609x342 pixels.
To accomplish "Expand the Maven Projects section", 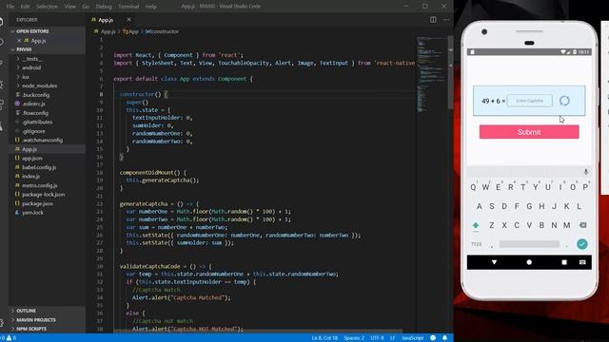I will 47,320.
